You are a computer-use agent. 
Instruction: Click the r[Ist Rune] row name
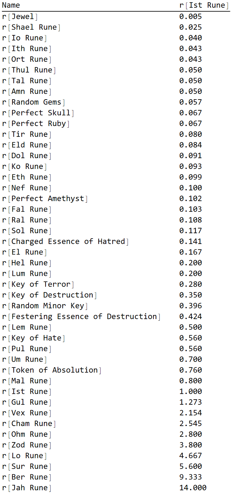pos(26,392)
